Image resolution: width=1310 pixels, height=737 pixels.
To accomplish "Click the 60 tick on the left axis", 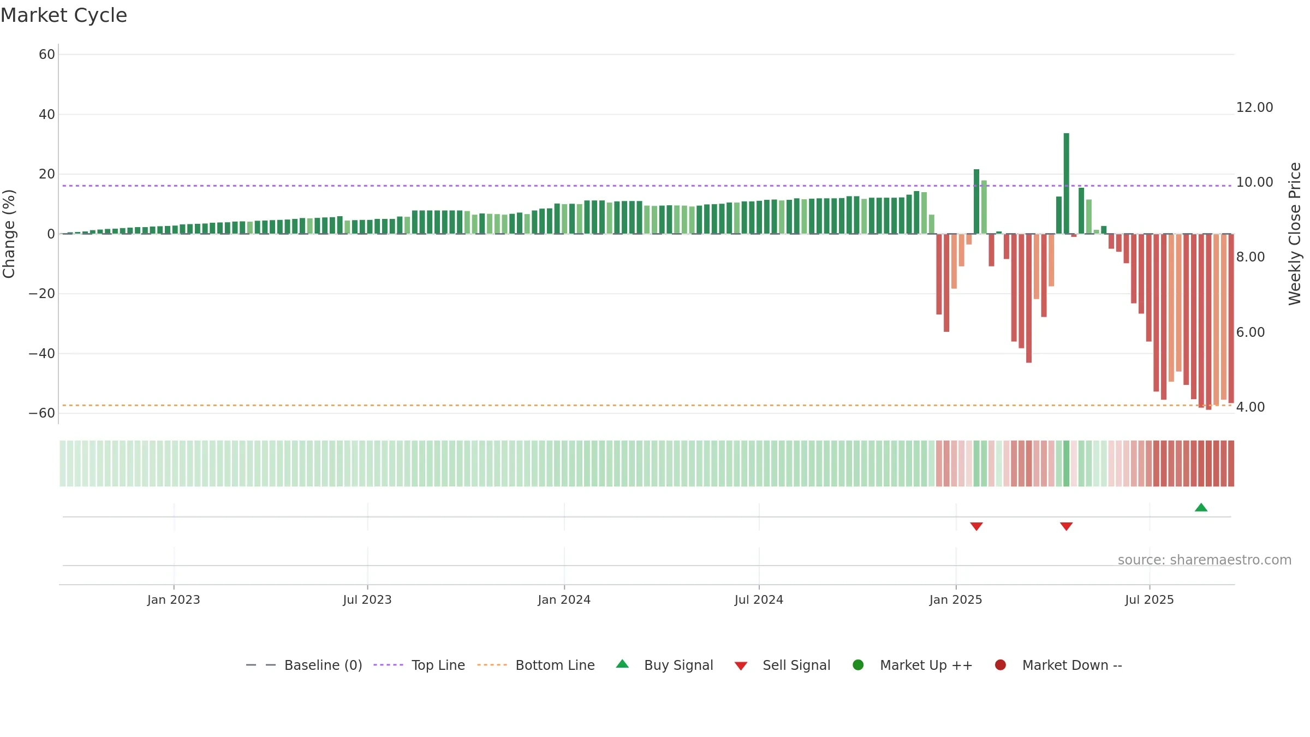I will click(x=47, y=55).
